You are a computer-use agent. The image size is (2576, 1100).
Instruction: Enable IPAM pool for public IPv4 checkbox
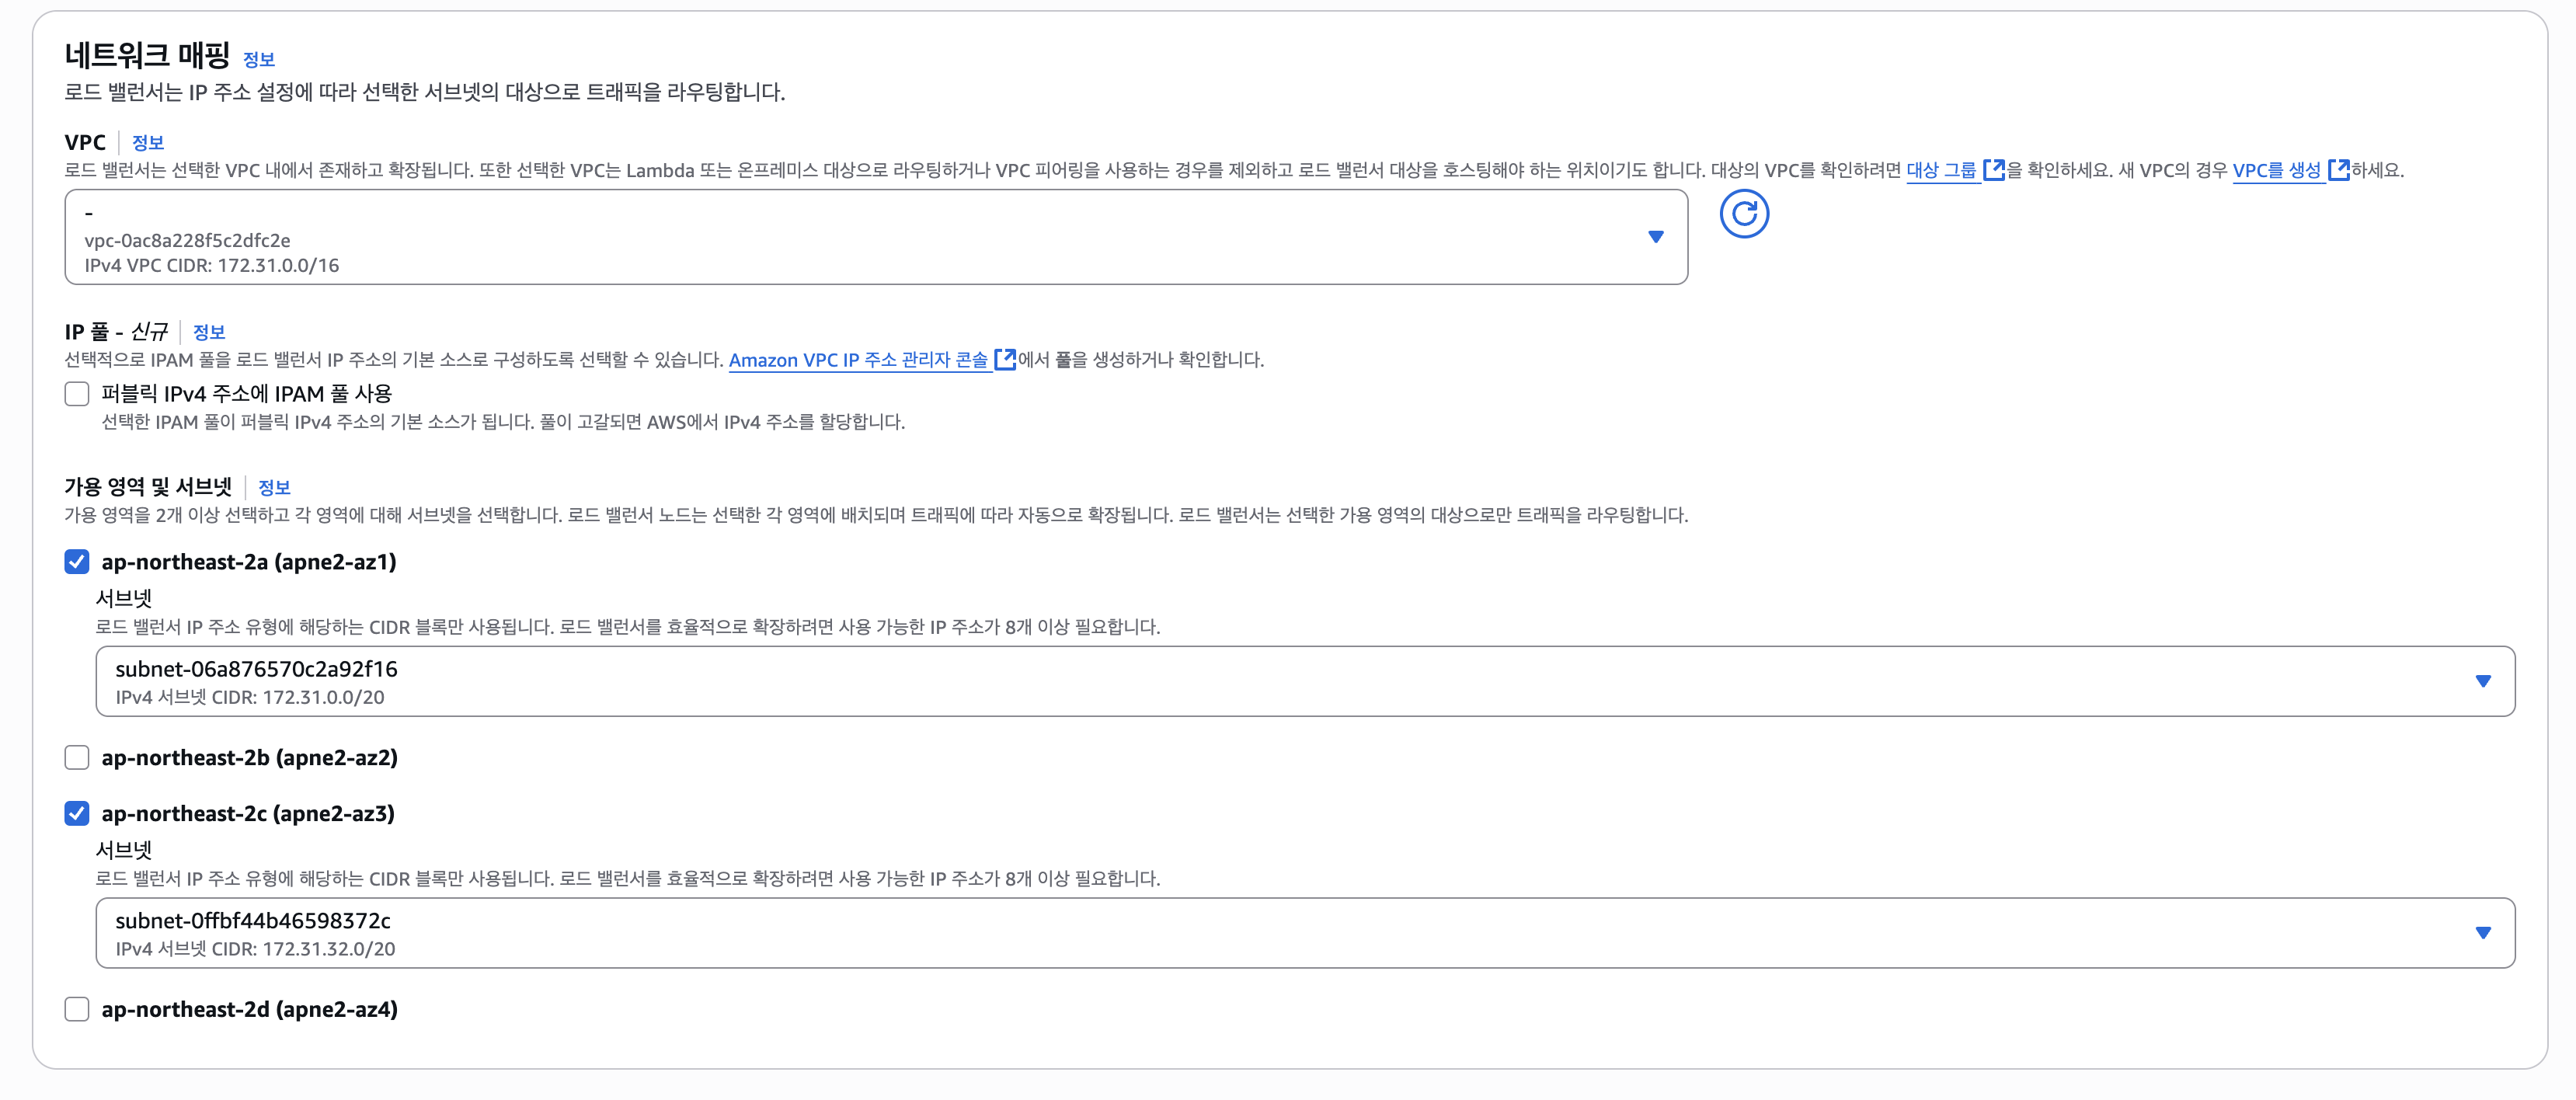click(x=77, y=394)
